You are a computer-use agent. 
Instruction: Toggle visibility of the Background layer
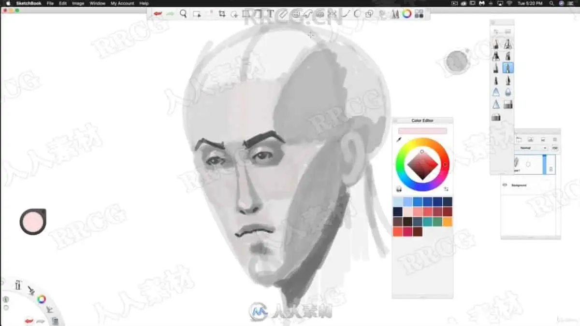click(505, 185)
